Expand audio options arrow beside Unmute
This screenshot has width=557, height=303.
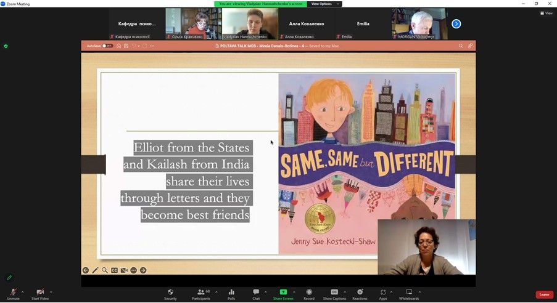(x=23, y=292)
